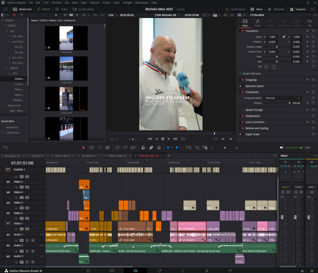318x273 pixels.
Task: Switch to the File inspector tab
Action: [x=310, y=23]
